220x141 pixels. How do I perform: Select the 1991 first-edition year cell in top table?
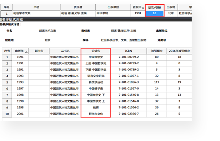click(138, 14)
